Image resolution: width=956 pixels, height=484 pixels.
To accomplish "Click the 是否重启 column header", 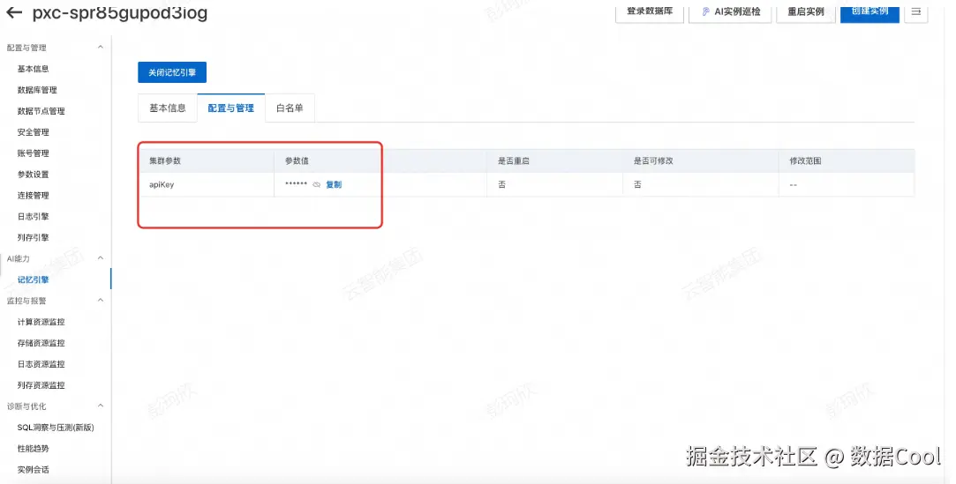I will [x=514, y=160].
